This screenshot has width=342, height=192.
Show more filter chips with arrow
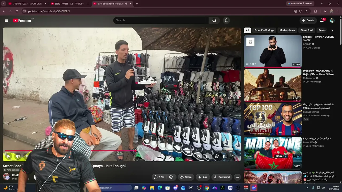coord(332,31)
